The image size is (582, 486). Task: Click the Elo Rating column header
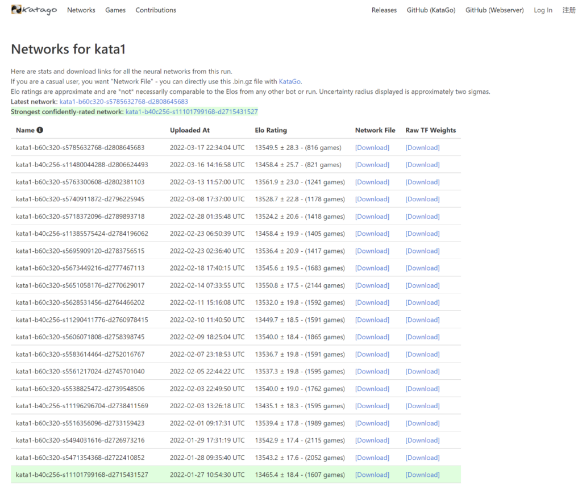271,130
